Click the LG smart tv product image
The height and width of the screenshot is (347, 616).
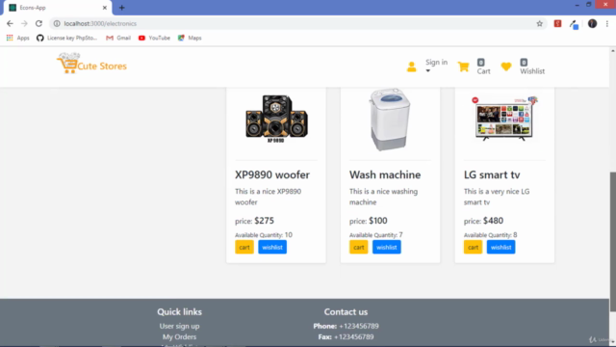[x=504, y=119]
